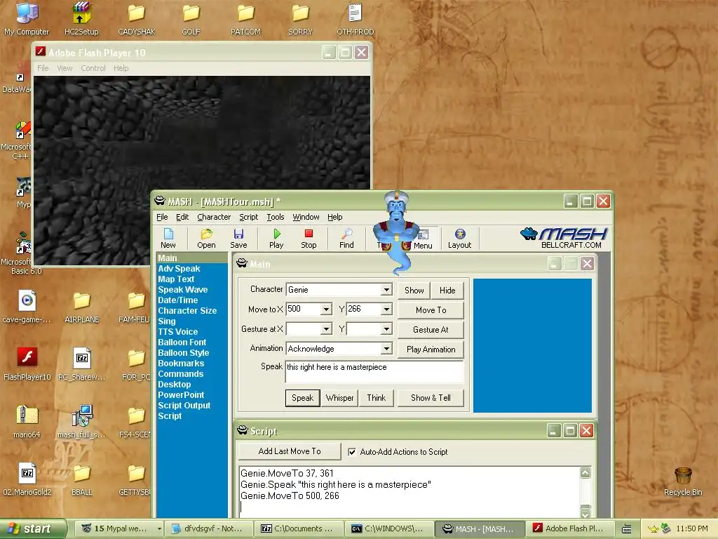Expand the Gesture at X dropdown
The height and width of the screenshot is (539, 718).
pyautogui.click(x=326, y=329)
